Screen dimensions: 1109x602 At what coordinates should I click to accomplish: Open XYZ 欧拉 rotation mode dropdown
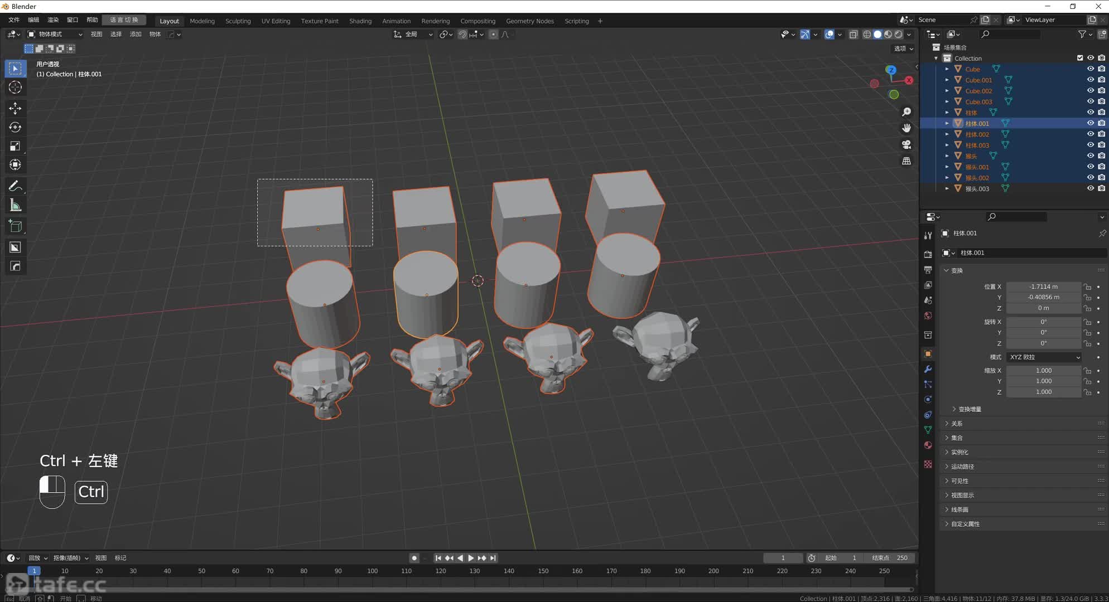pos(1044,357)
